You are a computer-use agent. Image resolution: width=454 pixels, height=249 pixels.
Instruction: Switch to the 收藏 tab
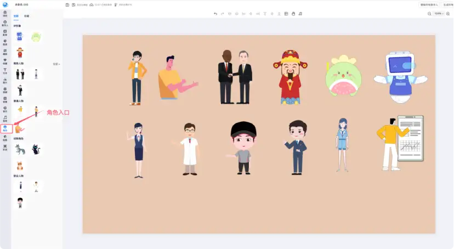point(27,16)
